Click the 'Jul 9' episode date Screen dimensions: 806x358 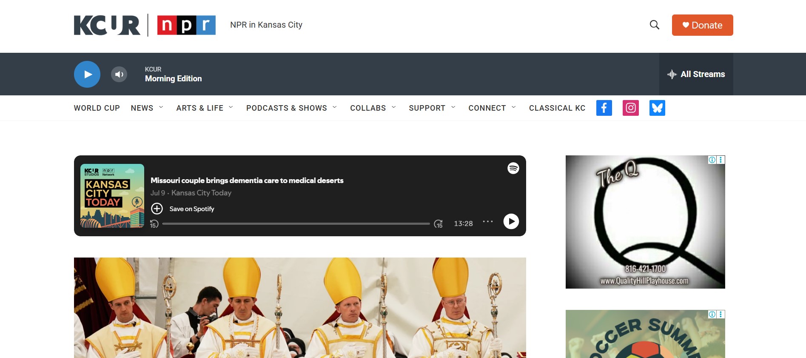pyautogui.click(x=158, y=193)
